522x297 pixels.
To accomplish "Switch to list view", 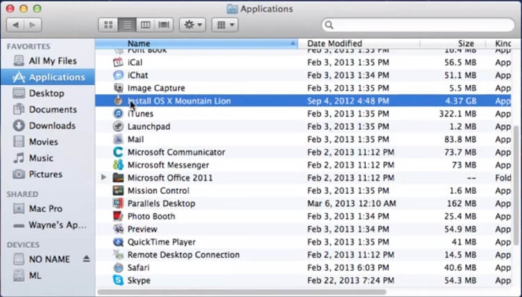I will tap(127, 25).
